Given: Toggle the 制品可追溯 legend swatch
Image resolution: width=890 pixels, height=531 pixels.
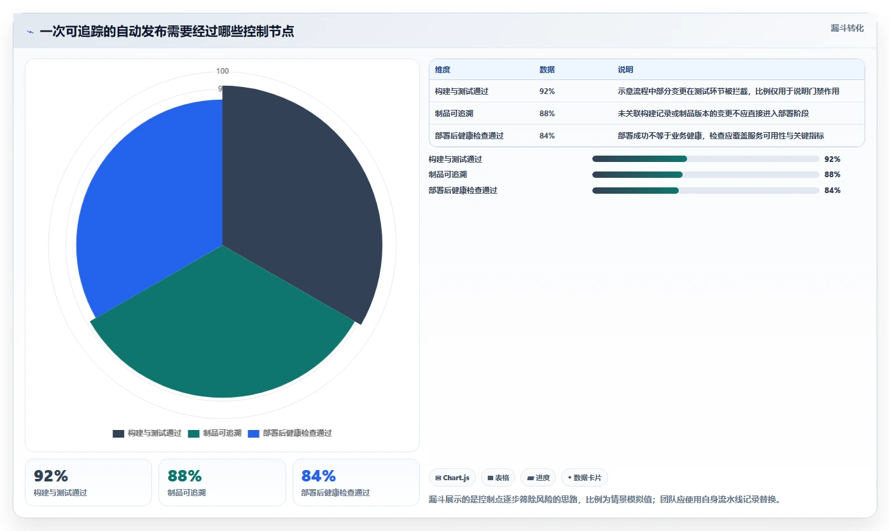Looking at the screenshot, I should coord(194,433).
